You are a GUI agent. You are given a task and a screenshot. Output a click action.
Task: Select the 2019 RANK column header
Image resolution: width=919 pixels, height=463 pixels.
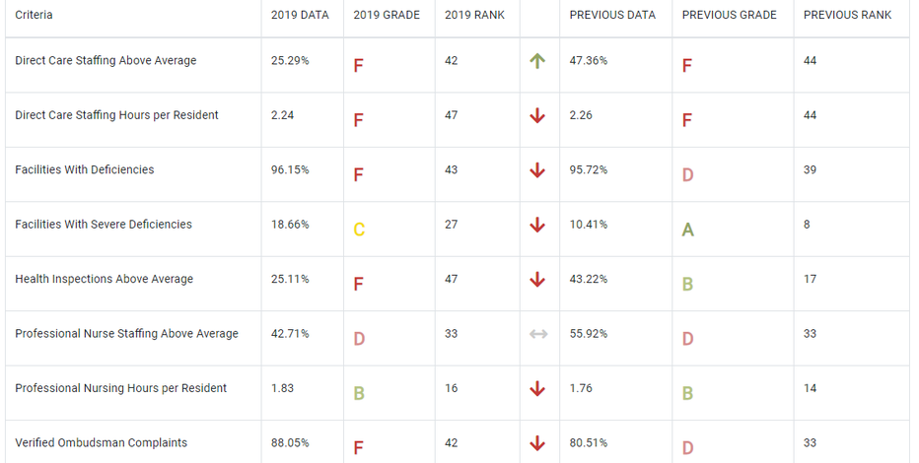pos(474,15)
